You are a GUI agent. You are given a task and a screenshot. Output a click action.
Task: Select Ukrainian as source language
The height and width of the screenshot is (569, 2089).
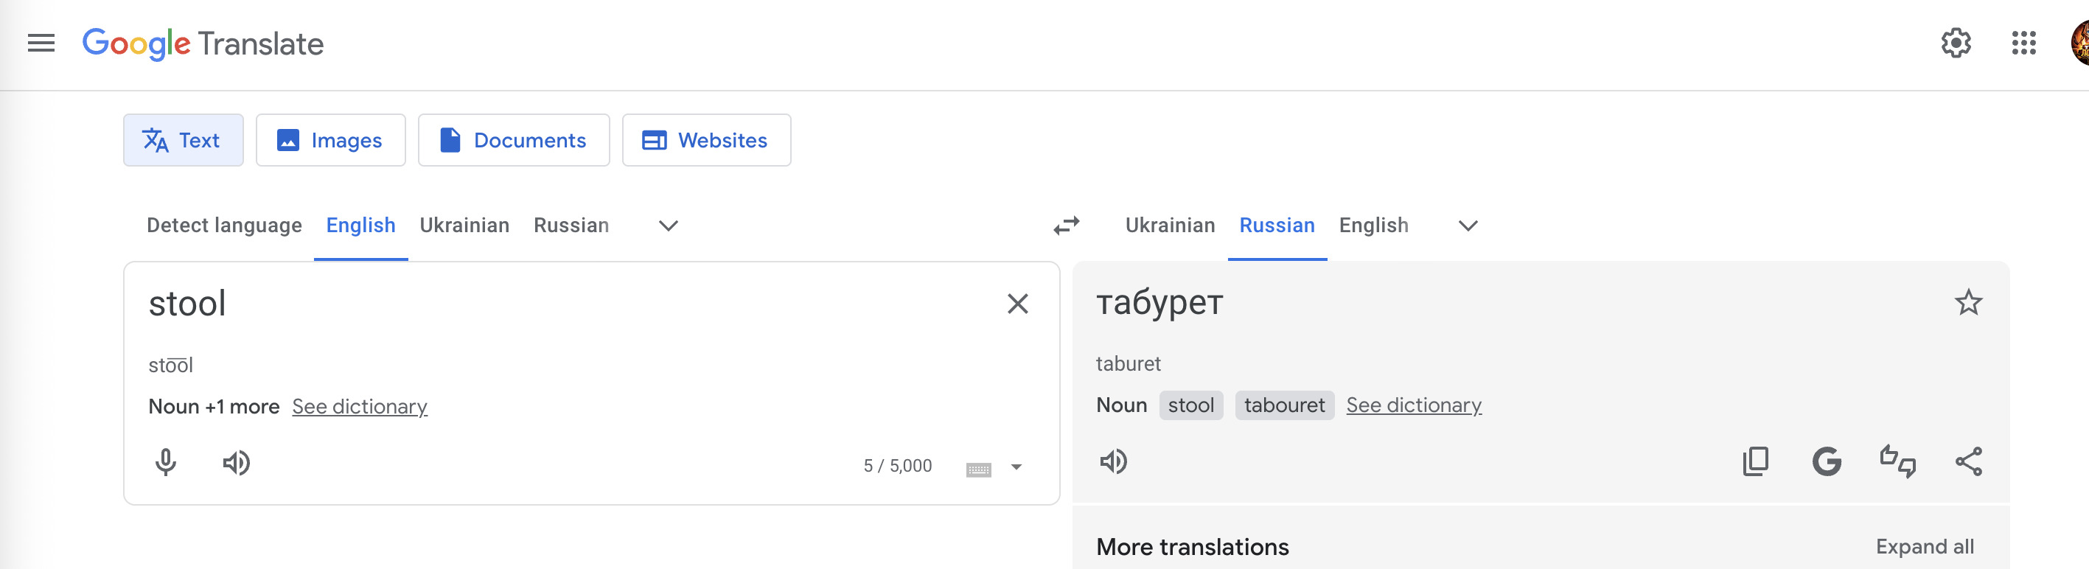click(464, 226)
